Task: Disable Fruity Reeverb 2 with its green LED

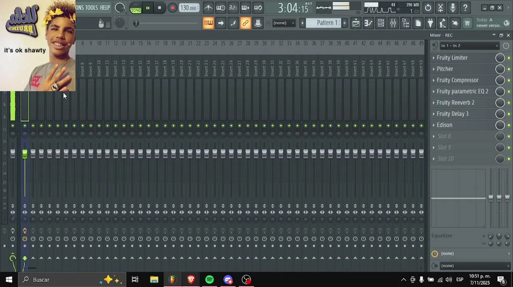Action: [509, 103]
